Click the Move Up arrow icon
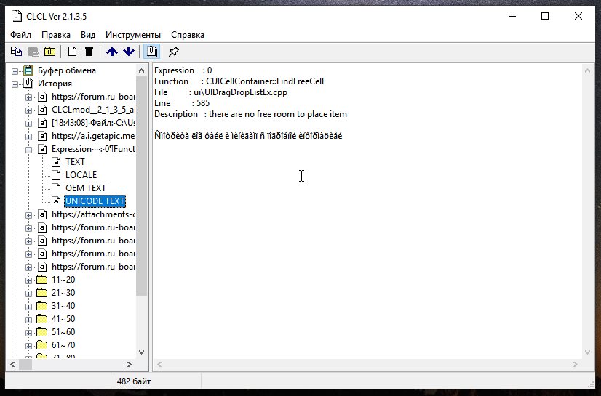This screenshot has width=601, height=396. (111, 52)
